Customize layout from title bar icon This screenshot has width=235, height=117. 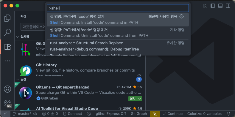205,6
